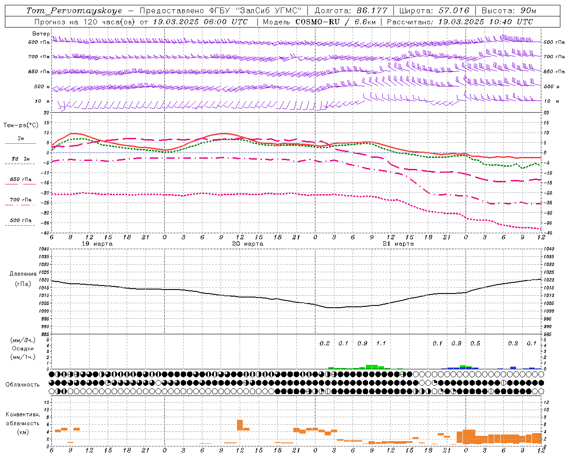Select the text Предоставлено ФГБУ "ЗапСиб УГМС"
Image resolution: width=567 pixels, height=454 pixels.
tap(220, 11)
